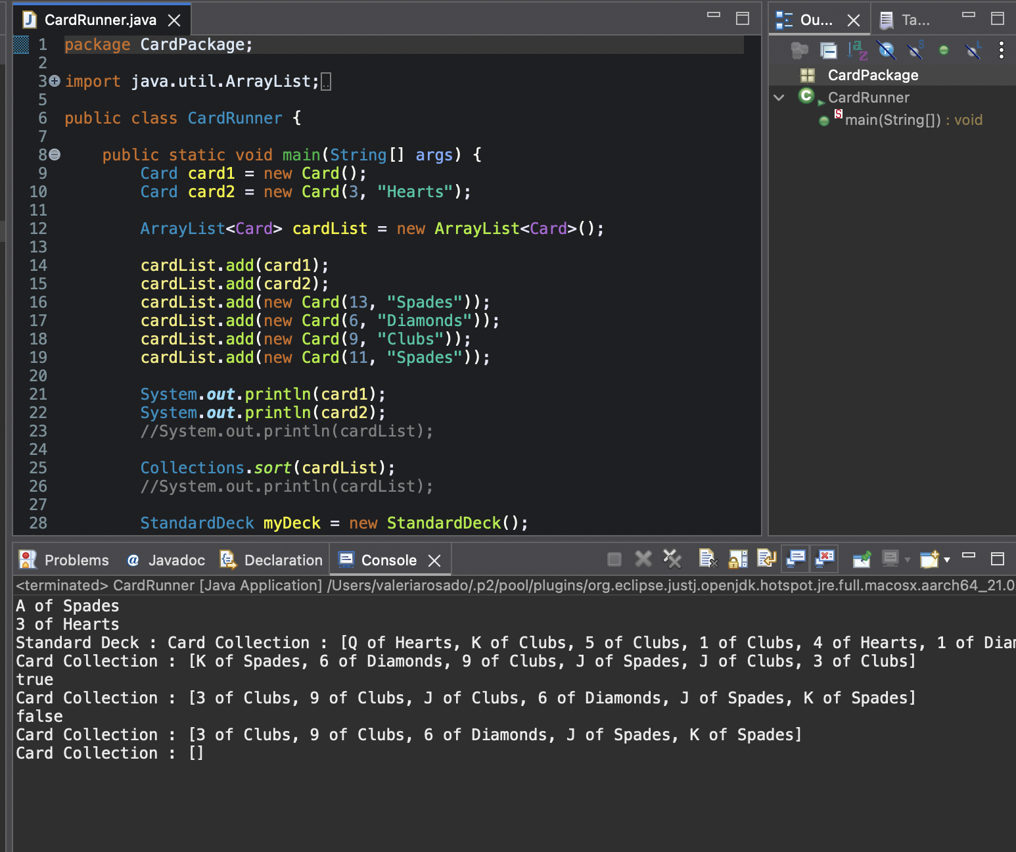Screen dimensions: 1016x852
Task: Click the 'false' console output line
Action: coord(39,717)
